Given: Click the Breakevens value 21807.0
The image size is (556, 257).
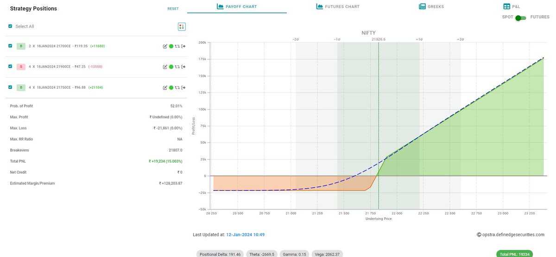Looking at the screenshot, I should pos(176,150).
